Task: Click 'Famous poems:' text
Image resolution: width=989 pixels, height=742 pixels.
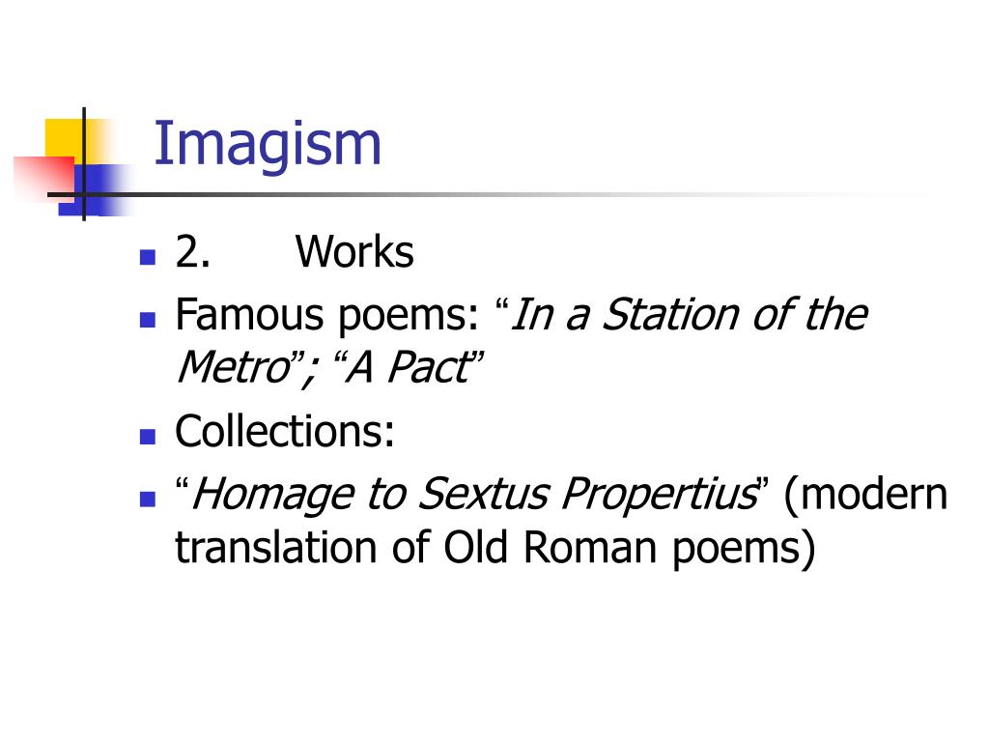Action: (326, 316)
